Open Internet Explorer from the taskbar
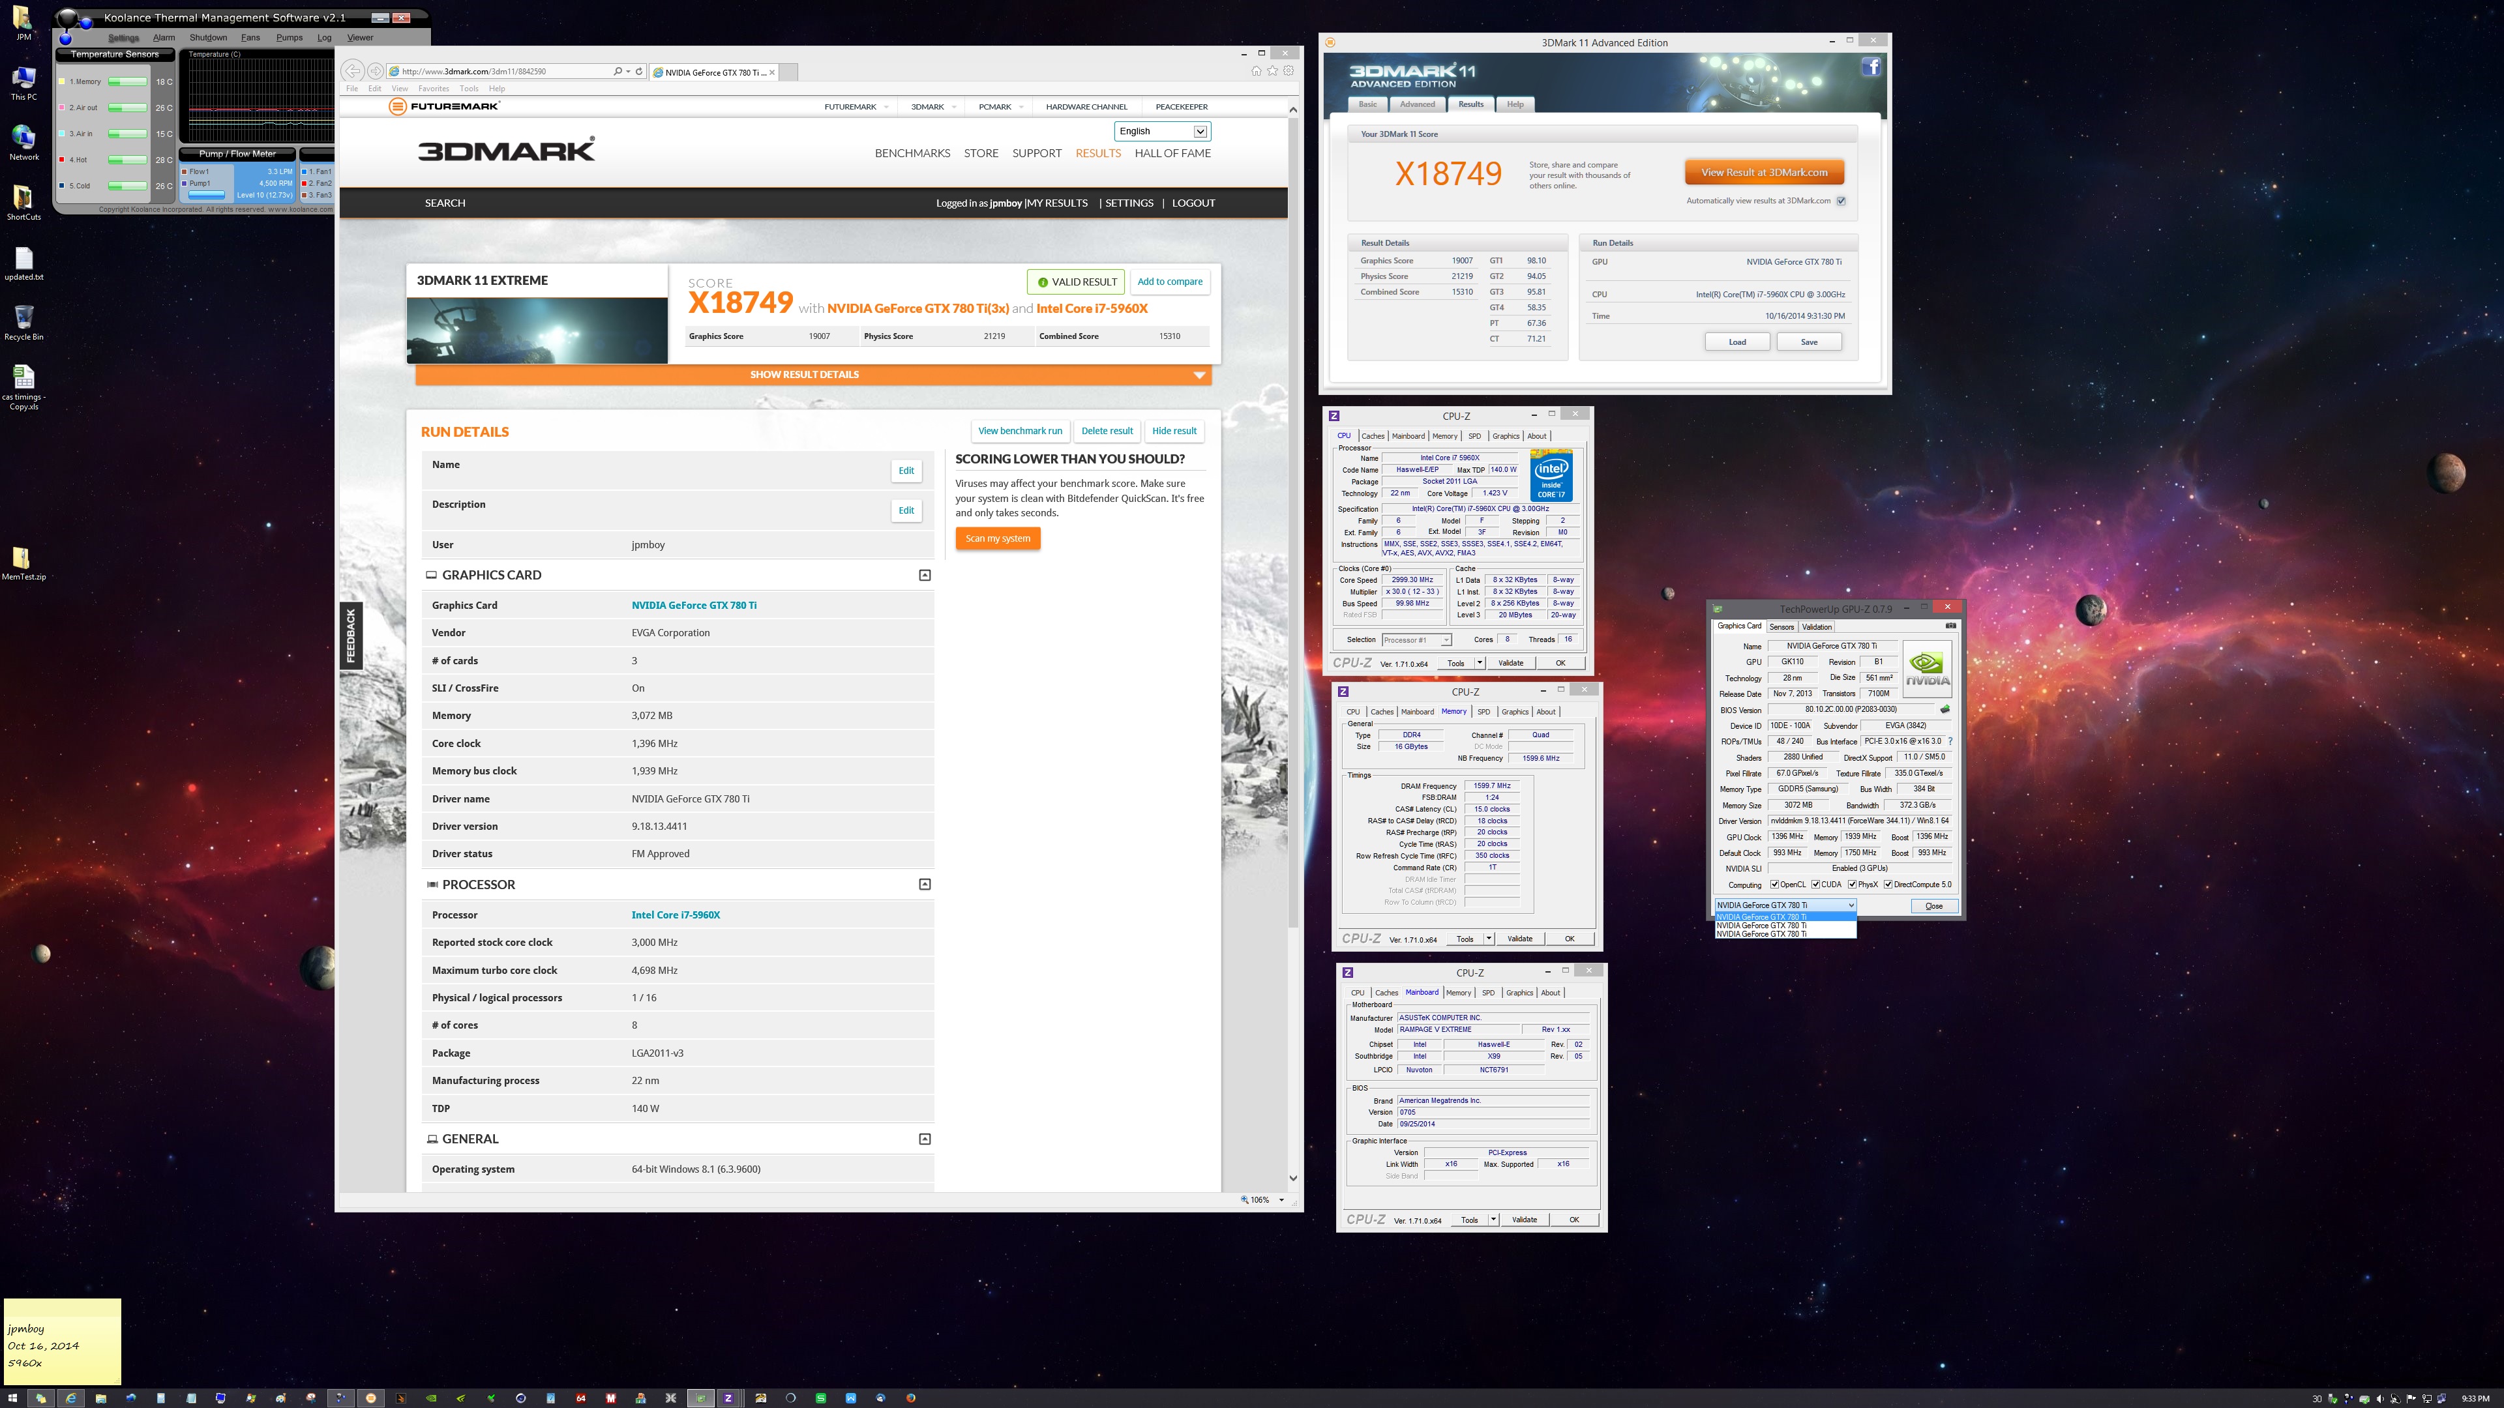Screen dimensions: 2504x1408 coord(70,1398)
